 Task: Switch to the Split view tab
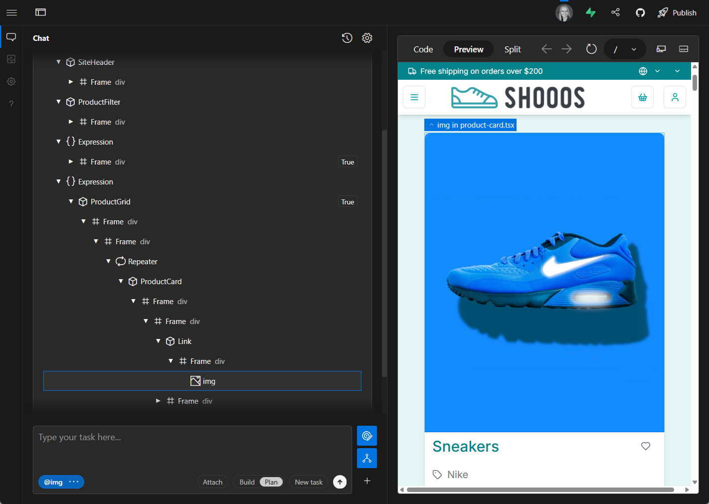click(x=512, y=49)
